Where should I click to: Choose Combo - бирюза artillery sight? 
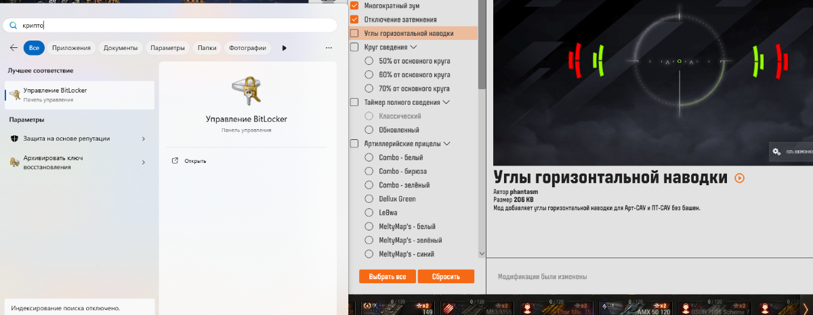pos(369,171)
